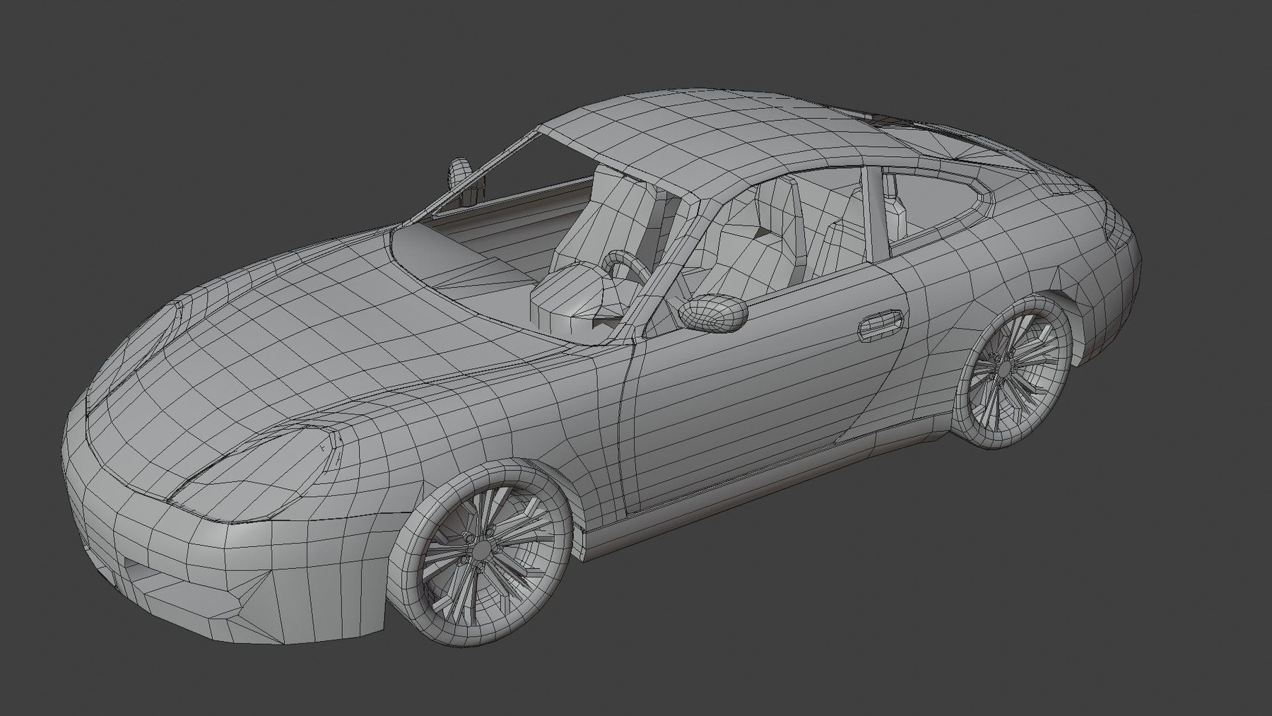Click the door handle on the door
The image size is (1272, 716).
pyautogui.click(x=881, y=324)
